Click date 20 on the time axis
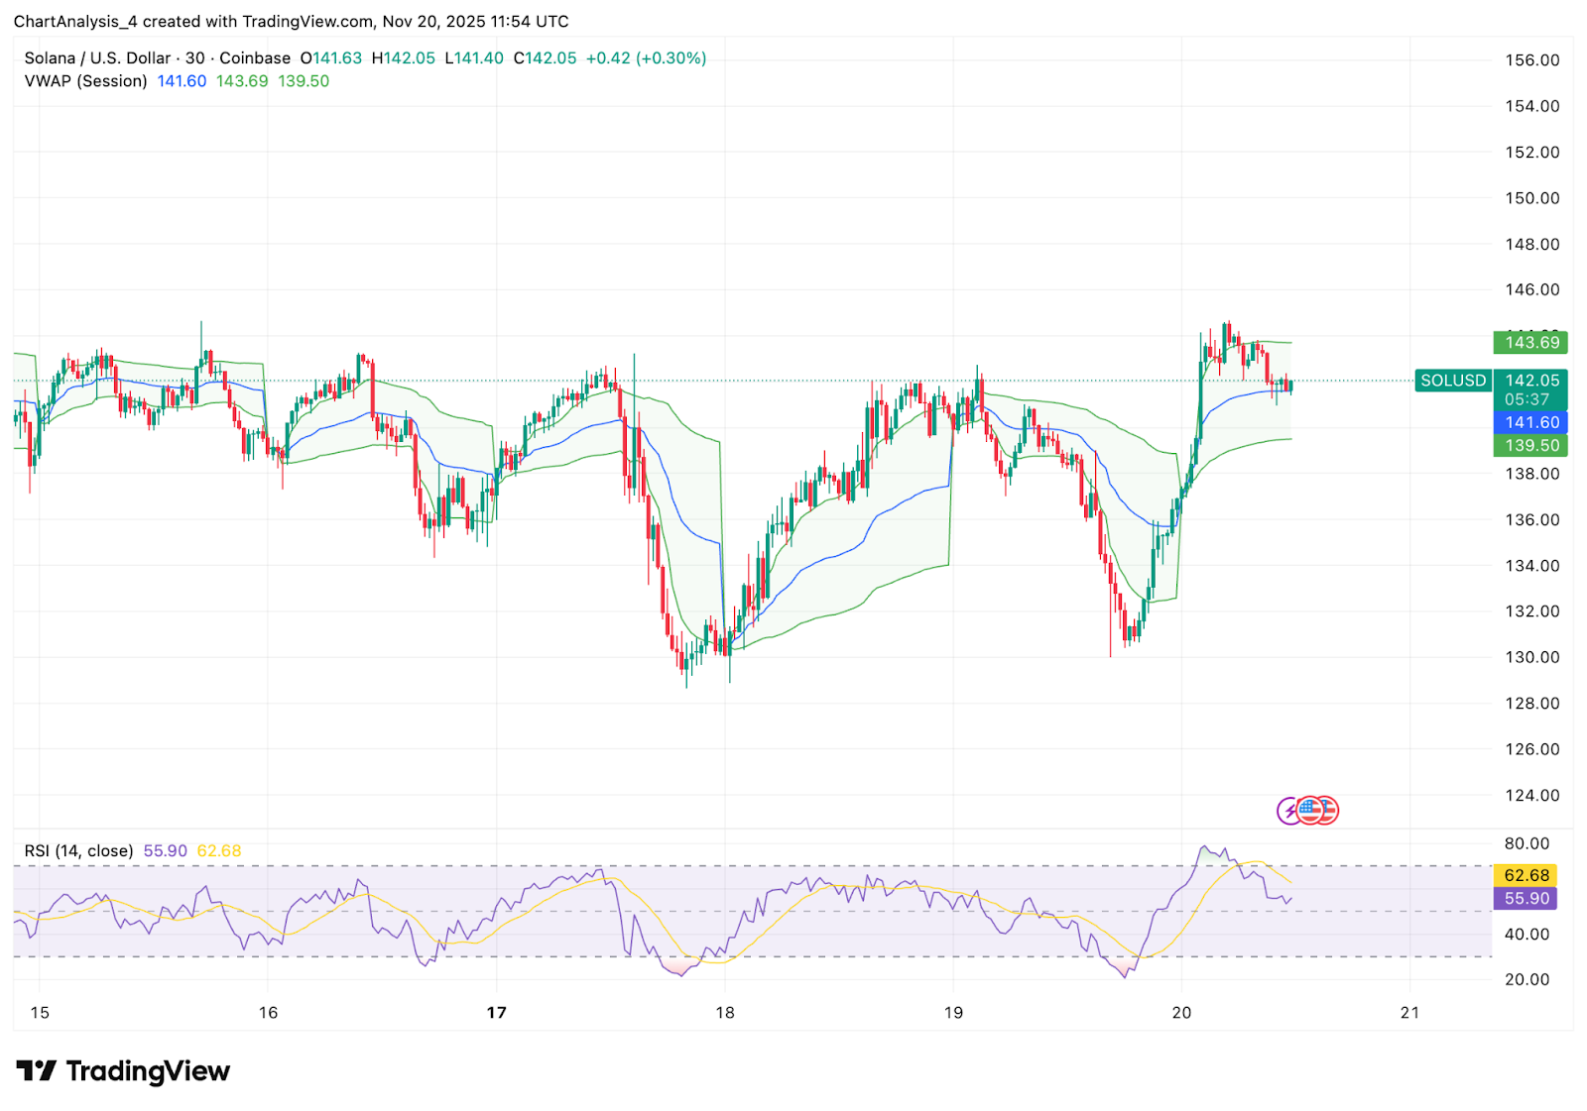 [1181, 1012]
